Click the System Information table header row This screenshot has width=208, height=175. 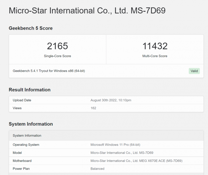[x=27, y=135]
